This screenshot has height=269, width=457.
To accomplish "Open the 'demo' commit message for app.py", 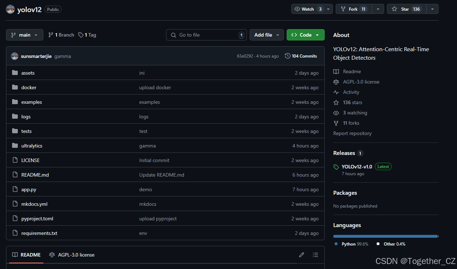I will pos(145,189).
